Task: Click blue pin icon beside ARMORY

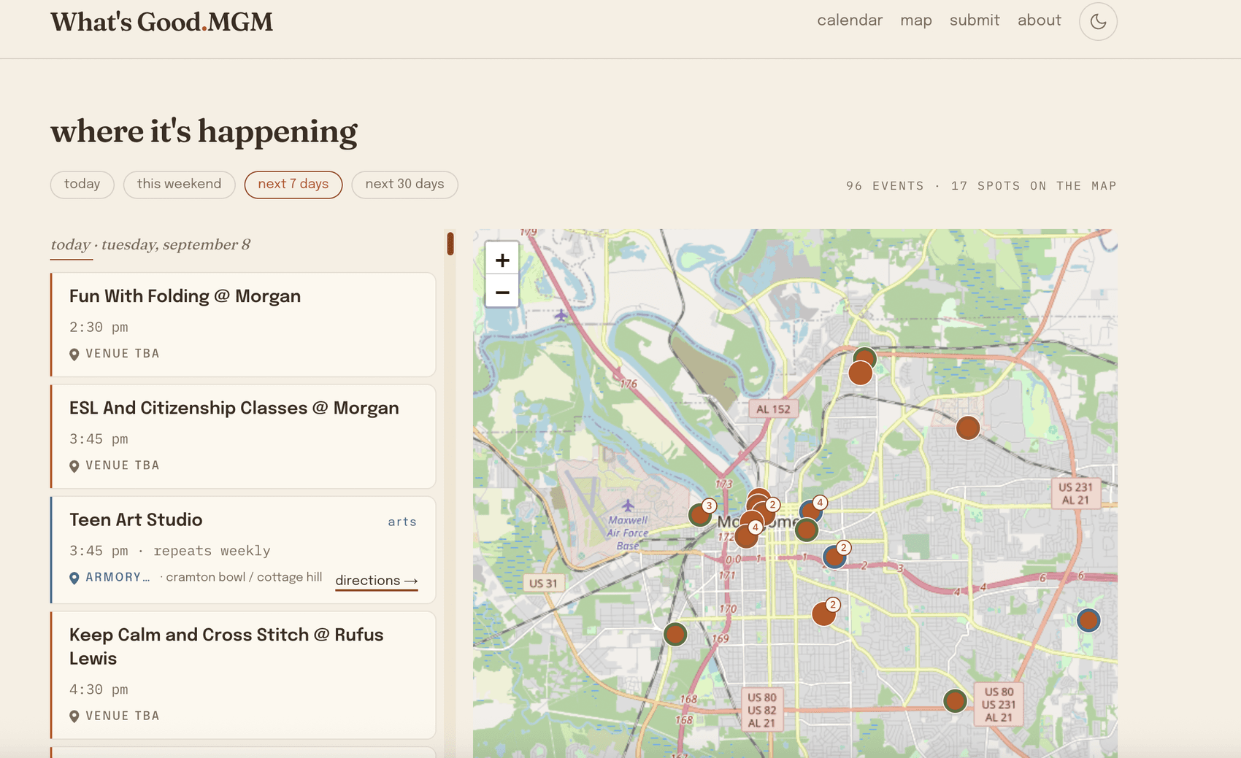Action: pyautogui.click(x=74, y=578)
